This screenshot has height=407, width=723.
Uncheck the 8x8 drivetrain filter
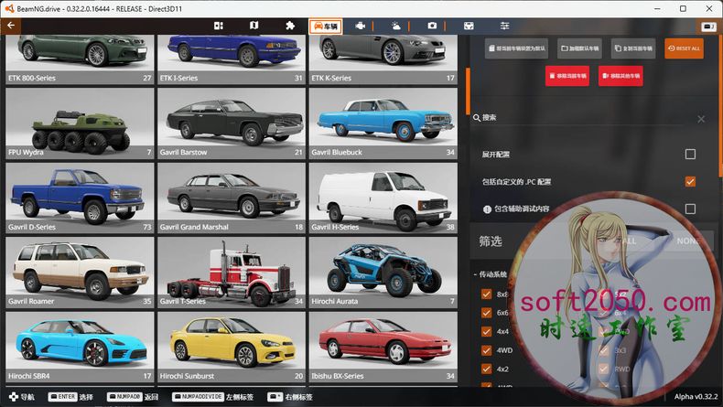[x=487, y=295]
